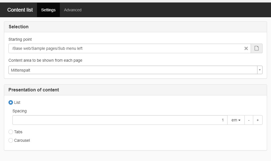Increase spacing with the plus button
The width and height of the screenshot is (271, 161).
coord(257,120)
